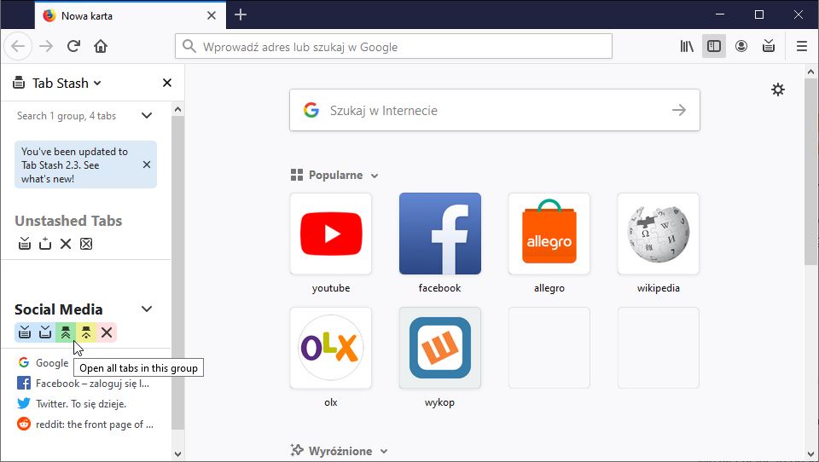Open tabs and delete Social Media group

point(86,332)
